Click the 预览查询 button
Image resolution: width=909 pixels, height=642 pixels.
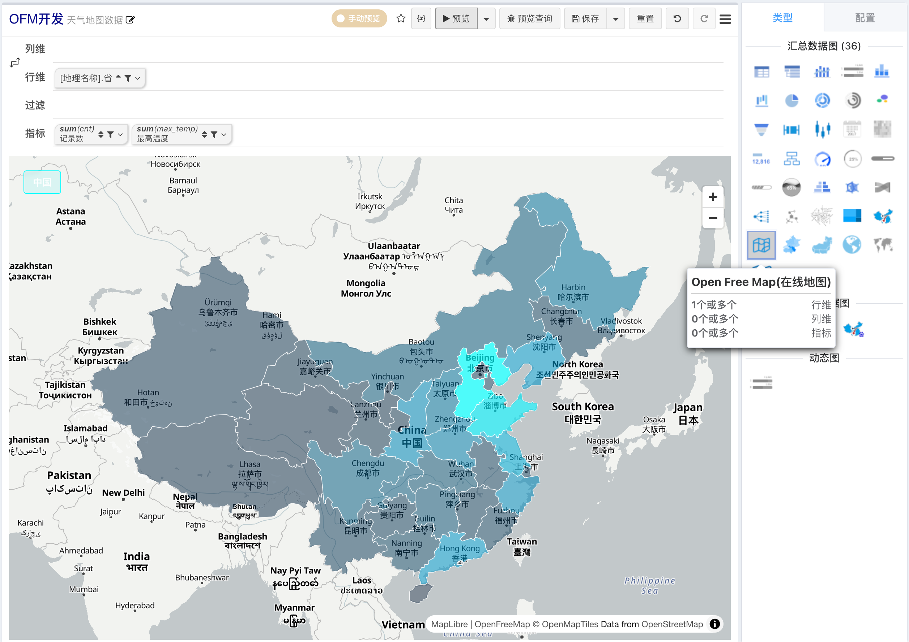[530, 19]
